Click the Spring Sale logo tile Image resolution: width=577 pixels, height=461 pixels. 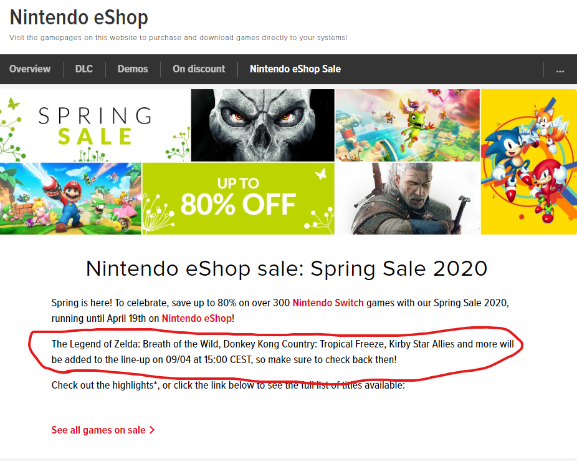pos(95,125)
